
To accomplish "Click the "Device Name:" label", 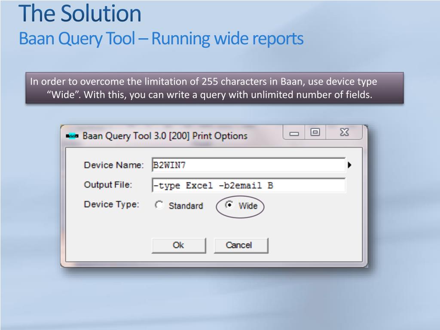I will click(113, 165).
